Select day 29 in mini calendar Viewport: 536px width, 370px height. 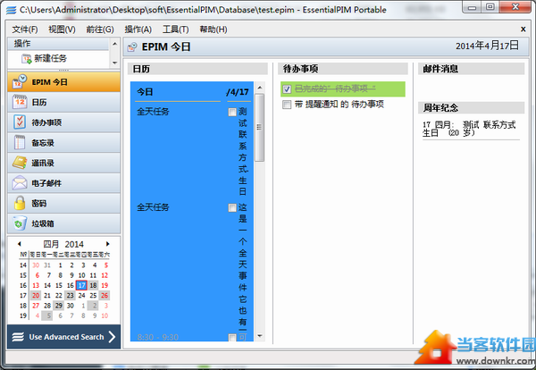click(x=59, y=306)
